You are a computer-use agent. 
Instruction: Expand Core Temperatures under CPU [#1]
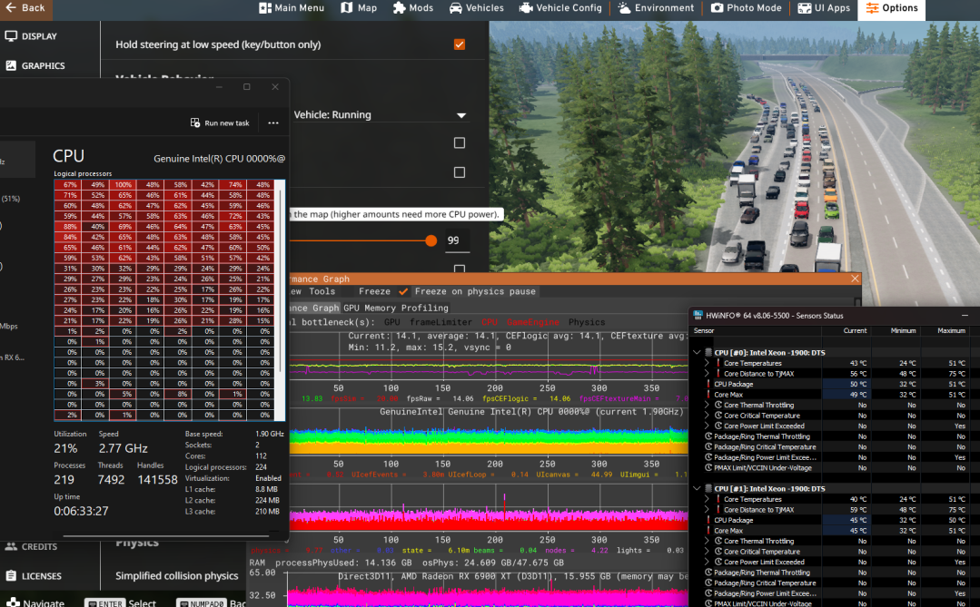click(x=708, y=499)
